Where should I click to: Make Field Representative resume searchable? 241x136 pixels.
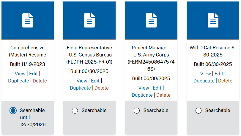tap(75, 111)
